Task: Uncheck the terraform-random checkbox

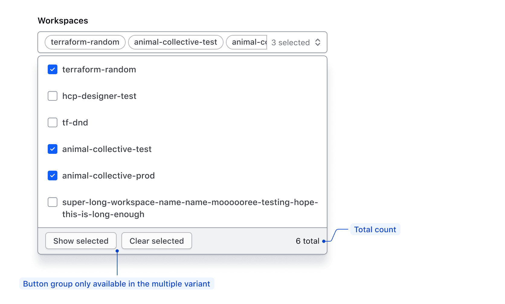Action: [x=52, y=69]
